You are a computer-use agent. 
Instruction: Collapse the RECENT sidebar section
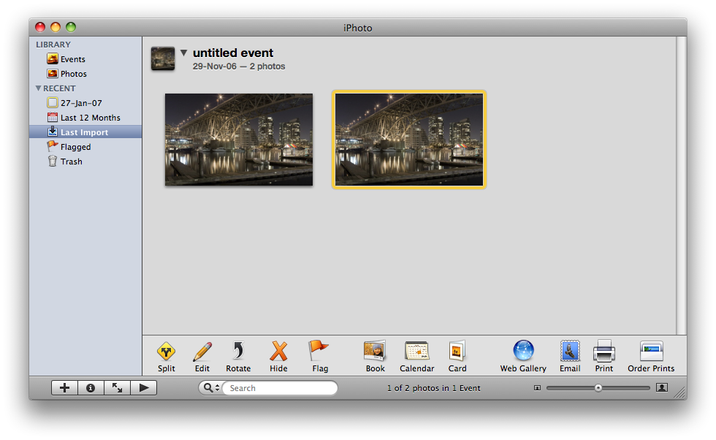[38, 88]
